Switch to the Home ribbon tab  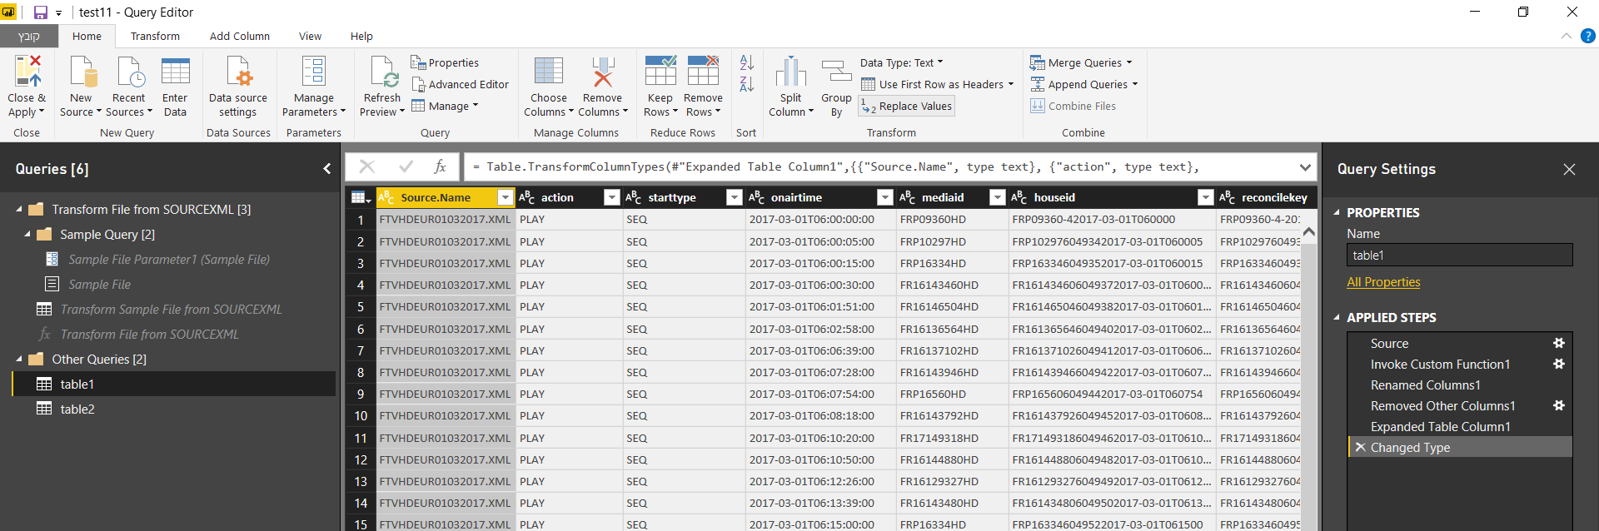click(x=87, y=36)
